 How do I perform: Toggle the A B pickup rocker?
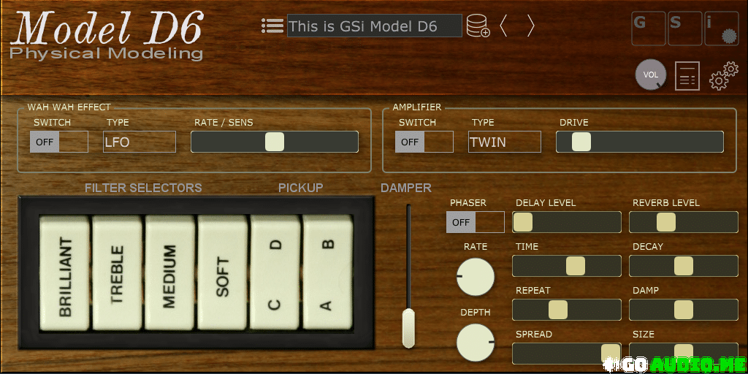tap(328, 273)
